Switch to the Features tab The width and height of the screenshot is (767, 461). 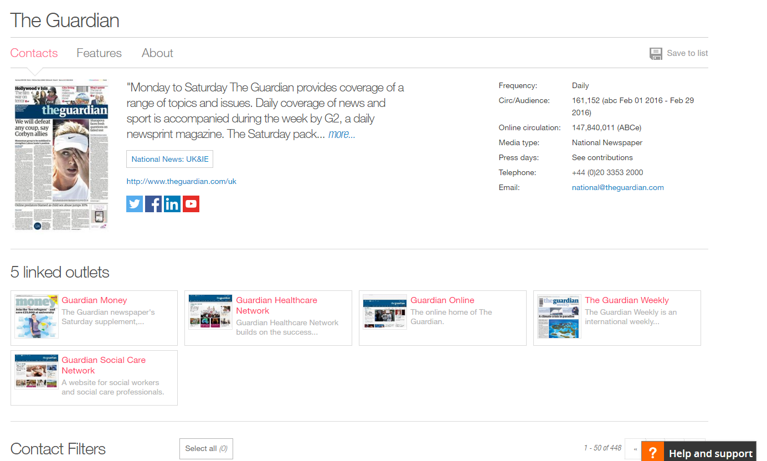tap(99, 53)
